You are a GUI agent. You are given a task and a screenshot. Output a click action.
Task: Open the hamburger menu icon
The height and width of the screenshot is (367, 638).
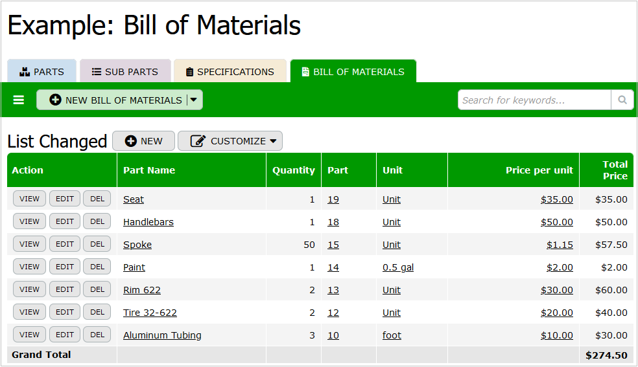tap(19, 100)
